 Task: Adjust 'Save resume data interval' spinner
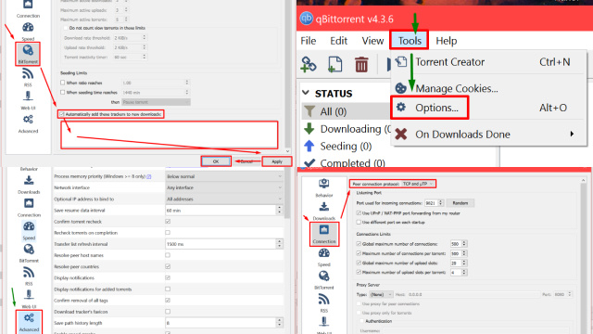pos(280,211)
